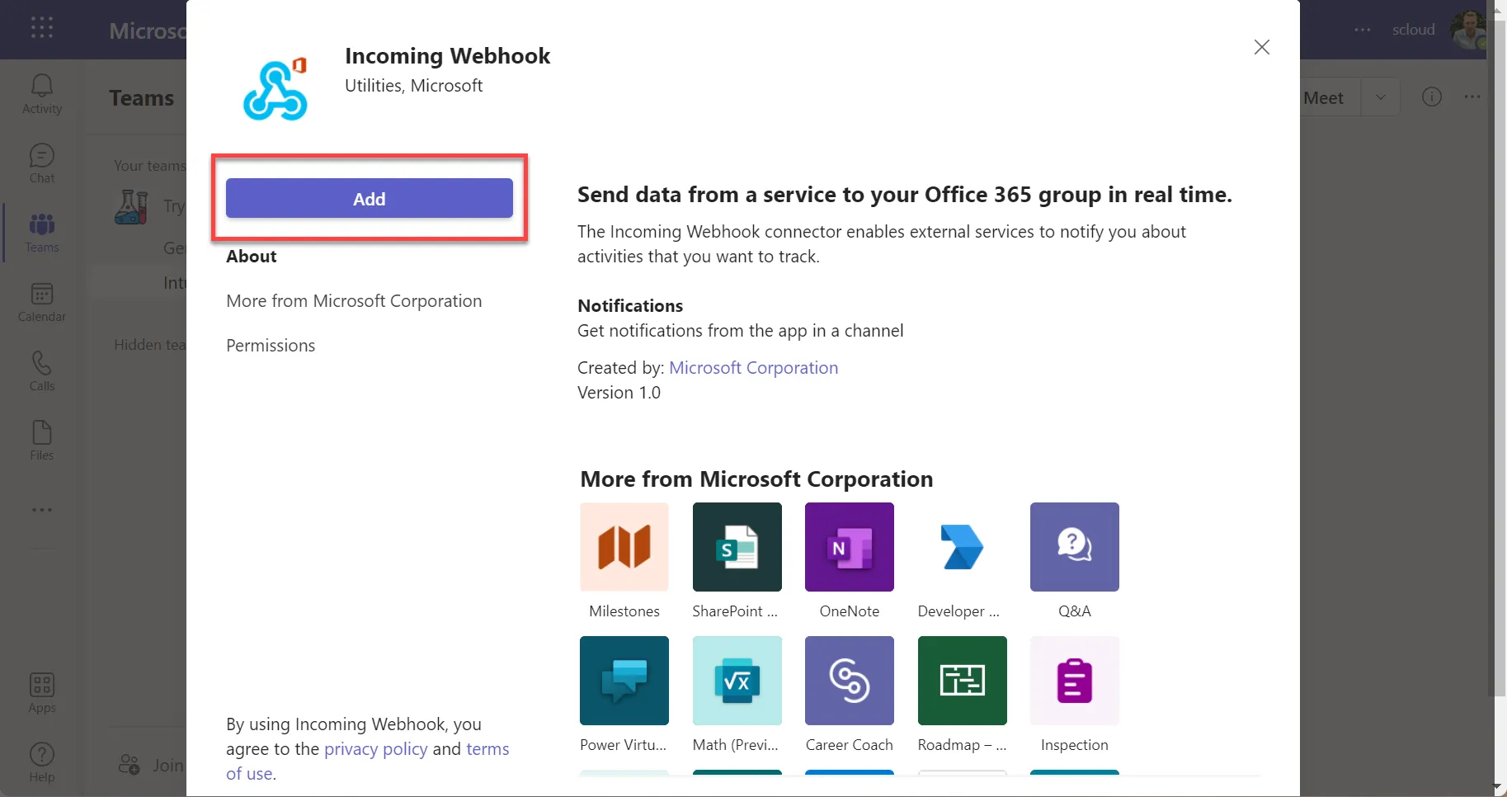Viewport: 1507px width, 797px height.
Task: Open Apps store in the sidebar
Action: [42, 693]
